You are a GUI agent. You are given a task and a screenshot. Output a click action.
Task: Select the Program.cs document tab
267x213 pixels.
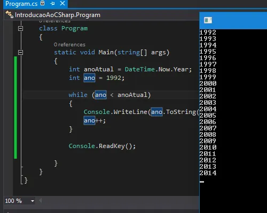pos(21,4)
